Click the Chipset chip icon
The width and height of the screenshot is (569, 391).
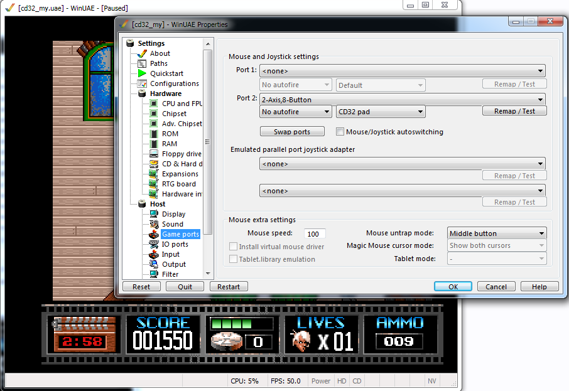click(x=154, y=114)
